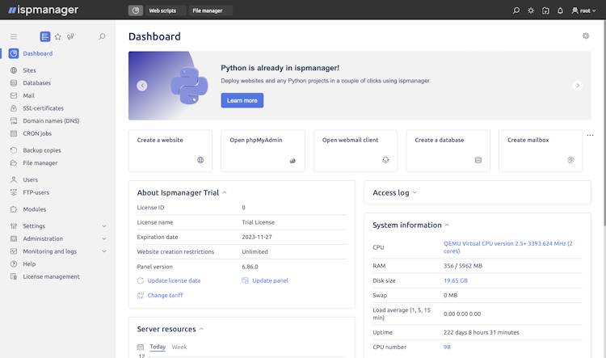
Task: Click Learn more on Python banner
Action: [x=242, y=100]
